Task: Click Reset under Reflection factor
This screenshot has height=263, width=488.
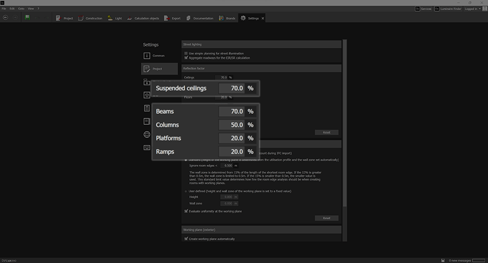Action: click(326, 132)
